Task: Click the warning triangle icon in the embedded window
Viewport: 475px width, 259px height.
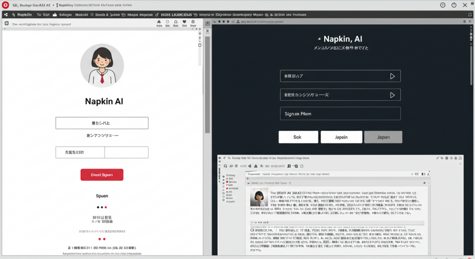Action: pyautogui.click(x=256, y=166)
